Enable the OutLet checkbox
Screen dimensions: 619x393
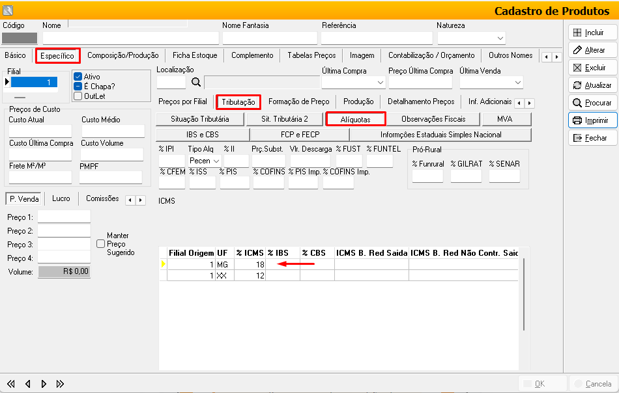pos(78,96)
